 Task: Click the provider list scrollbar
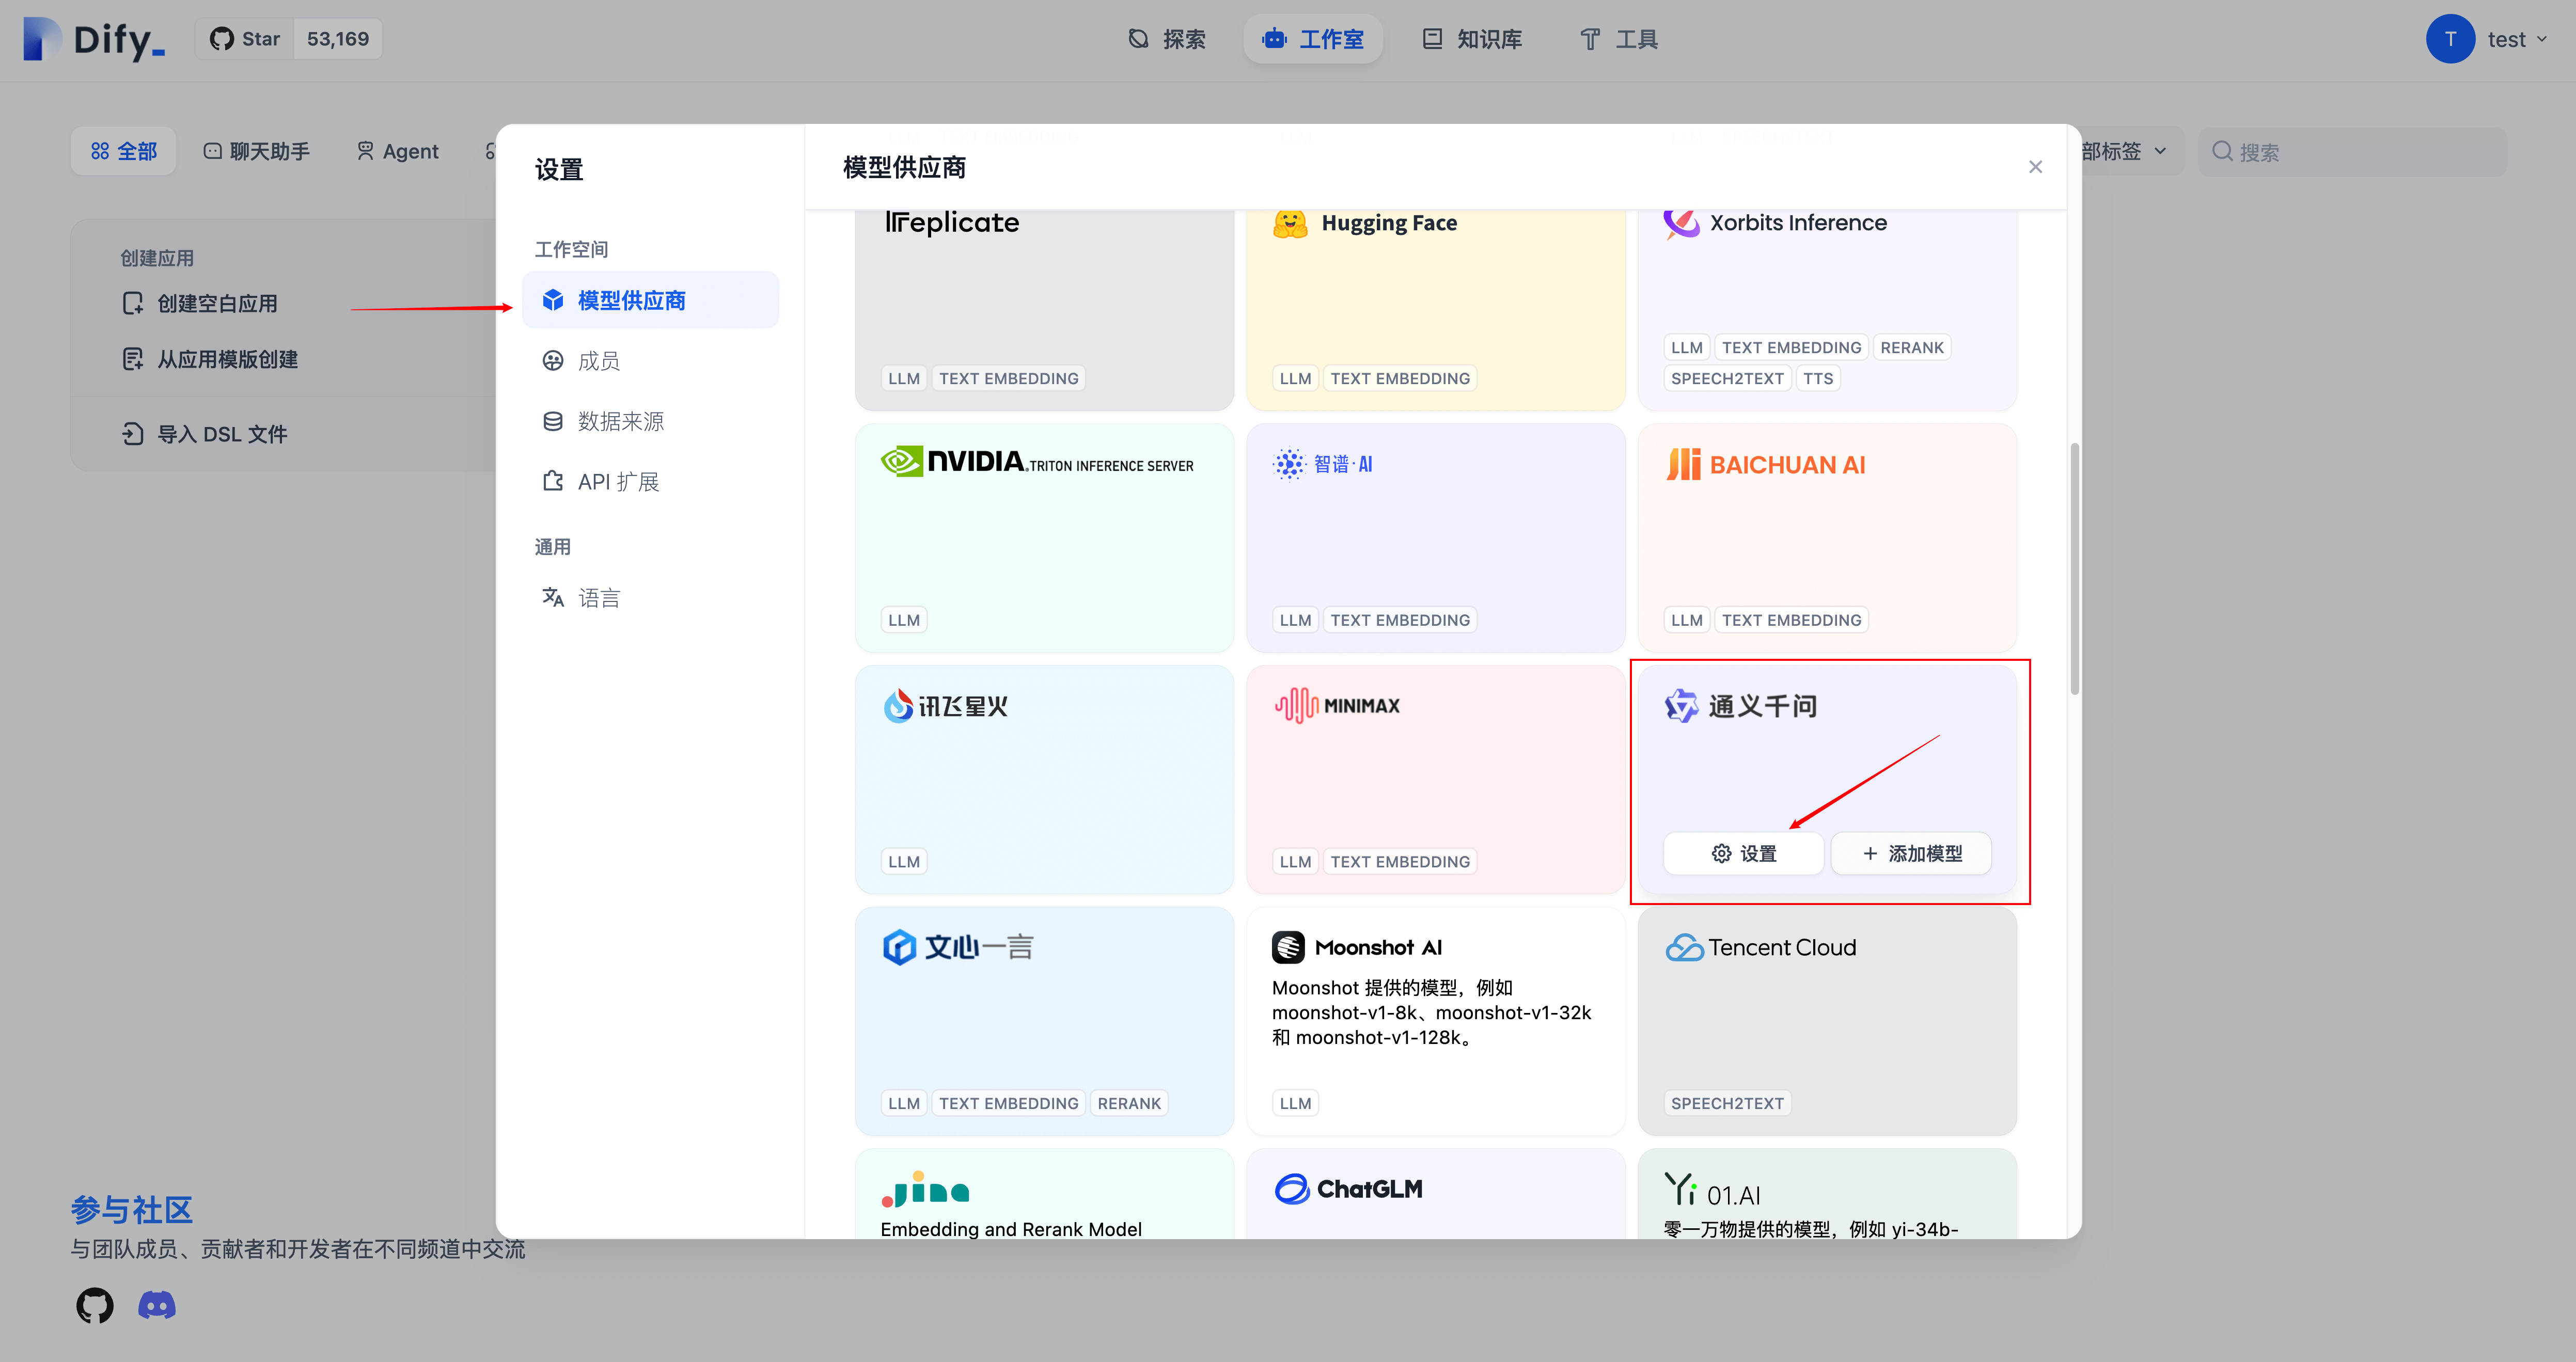(x=2074, y=569)
